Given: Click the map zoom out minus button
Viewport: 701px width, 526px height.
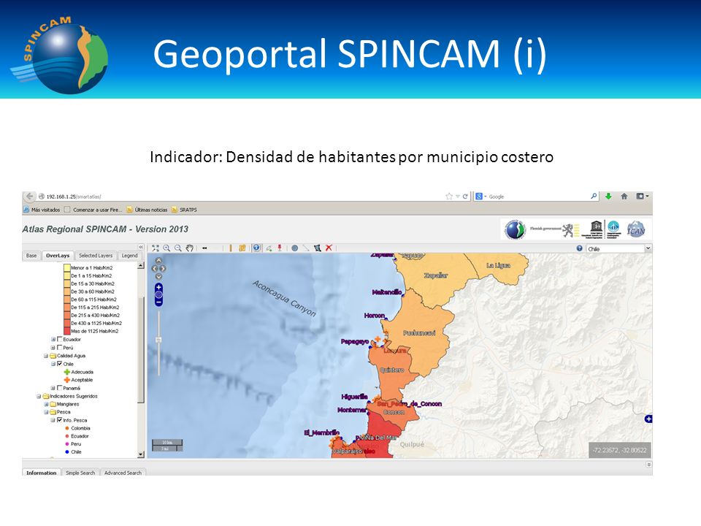Looking at the screenshot, I should coord(158,302).
